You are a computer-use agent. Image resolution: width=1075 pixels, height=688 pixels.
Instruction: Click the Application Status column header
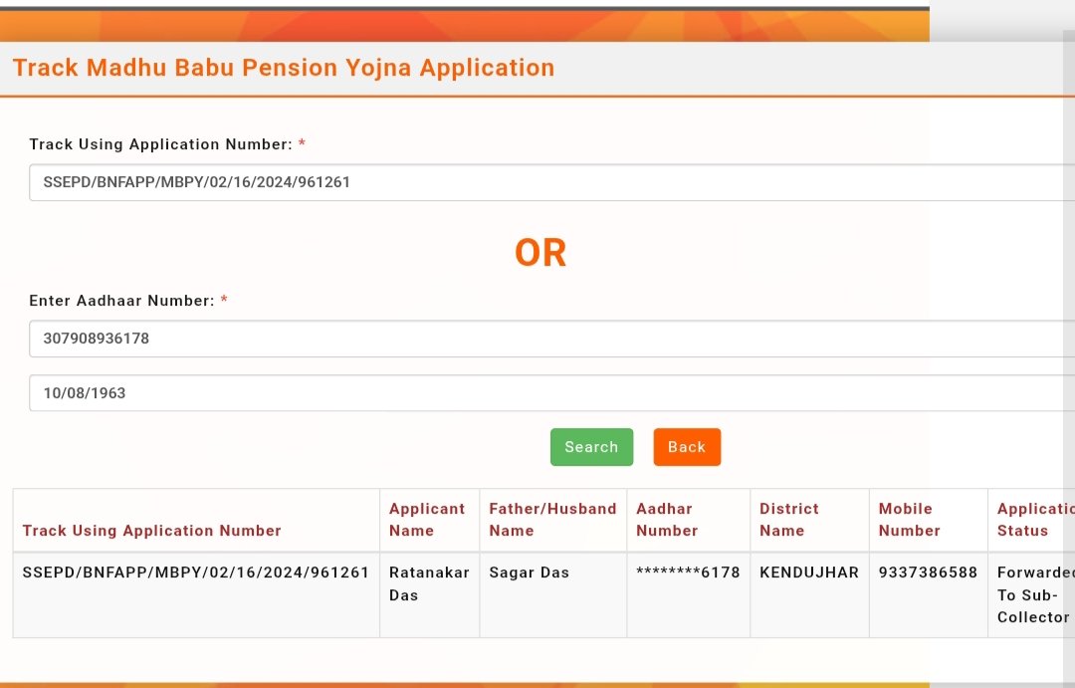[1031, 520]
